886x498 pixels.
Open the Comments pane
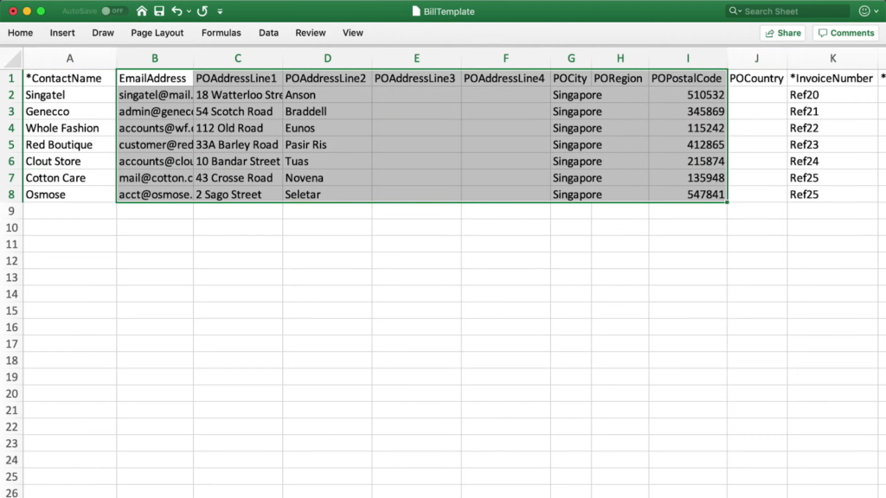(x=845, y=32)
